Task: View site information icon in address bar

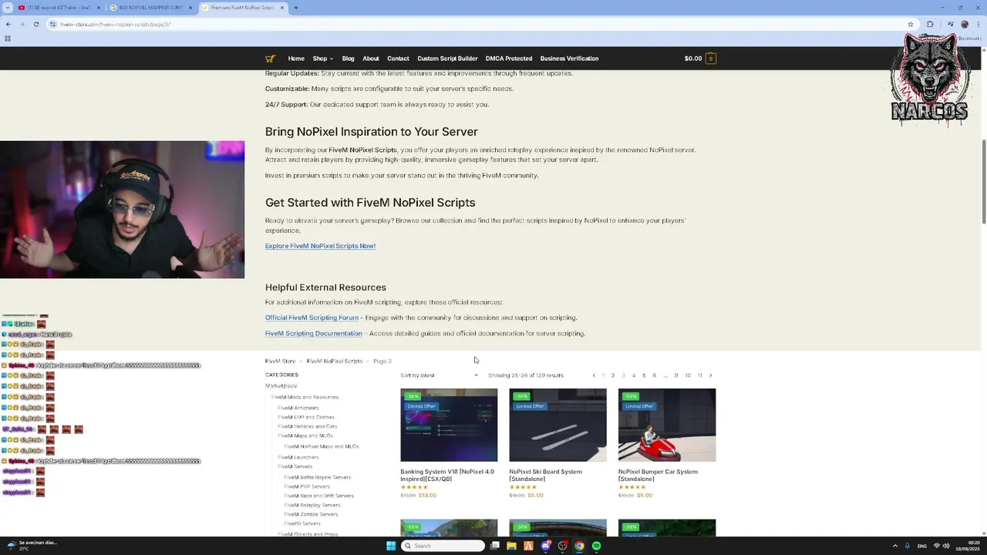Action: 52,24
